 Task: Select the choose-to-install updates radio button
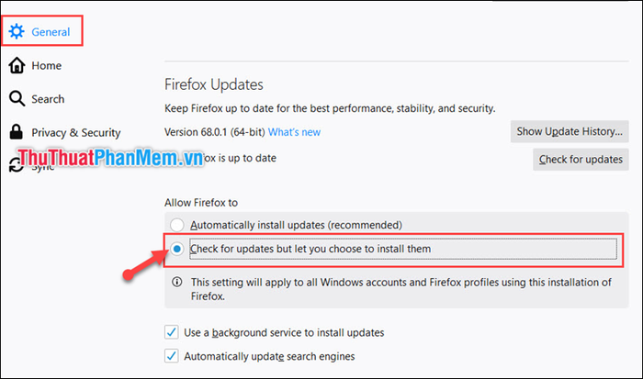[176, 249]
